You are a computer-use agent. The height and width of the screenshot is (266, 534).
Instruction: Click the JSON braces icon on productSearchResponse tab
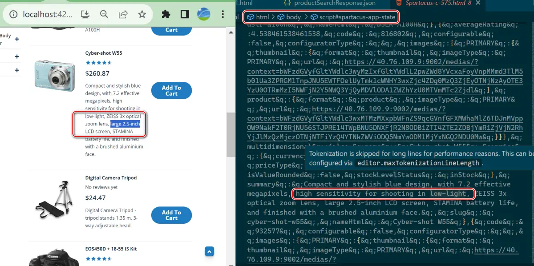click(x=287, y=3)
